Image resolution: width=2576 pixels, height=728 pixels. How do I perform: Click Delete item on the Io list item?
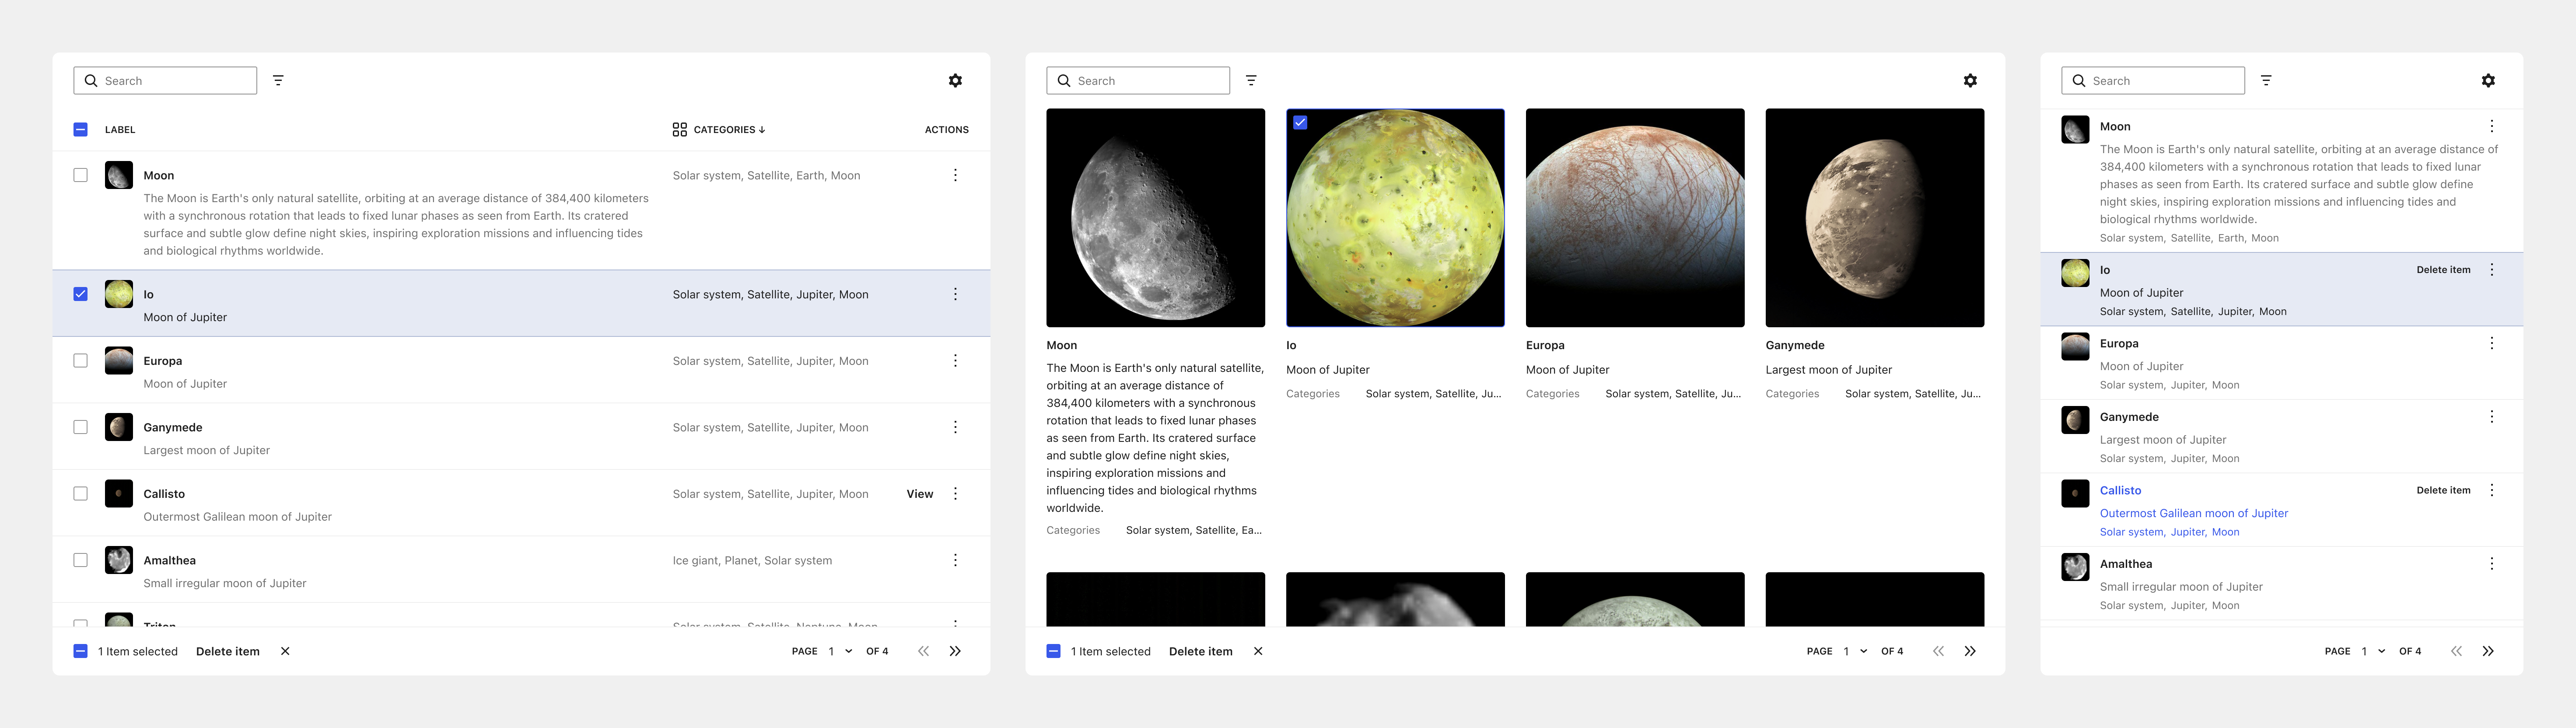(x=2443, y=270)
